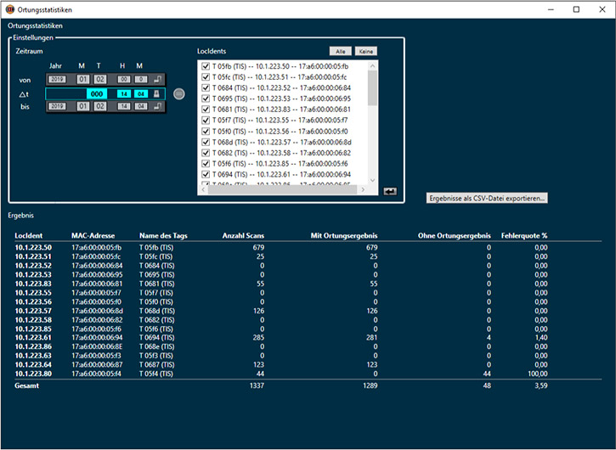The height and width of the screenshot is (450, 616).
Task: Click the 'Anzahl Scans' column header
Action: coord(243,235)
